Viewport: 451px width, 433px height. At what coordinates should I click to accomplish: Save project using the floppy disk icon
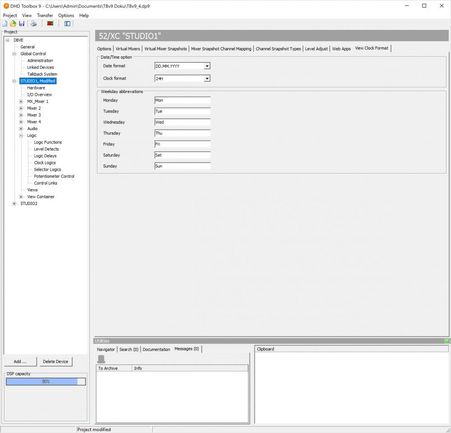21,23
